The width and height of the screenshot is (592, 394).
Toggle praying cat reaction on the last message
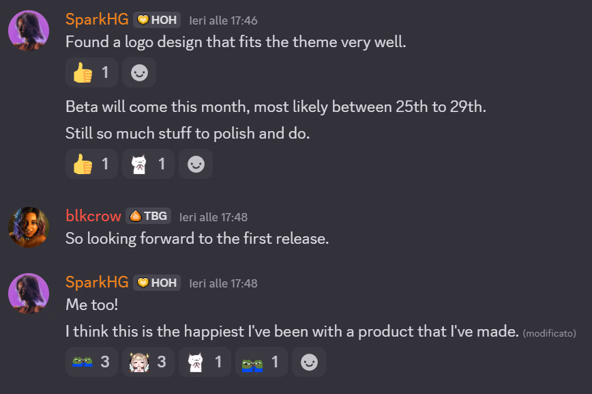205,362
